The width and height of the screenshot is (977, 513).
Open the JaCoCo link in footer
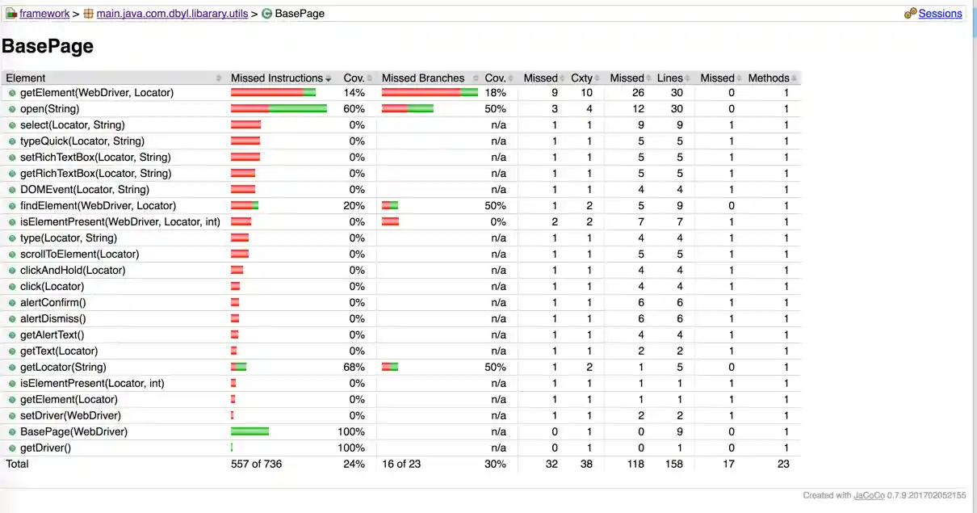click(867, 495)
